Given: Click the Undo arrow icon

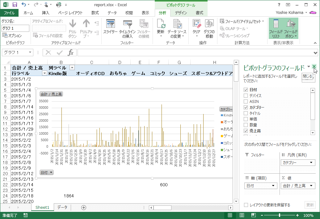Looking at the screenshot, I should (x=24, y=4).
